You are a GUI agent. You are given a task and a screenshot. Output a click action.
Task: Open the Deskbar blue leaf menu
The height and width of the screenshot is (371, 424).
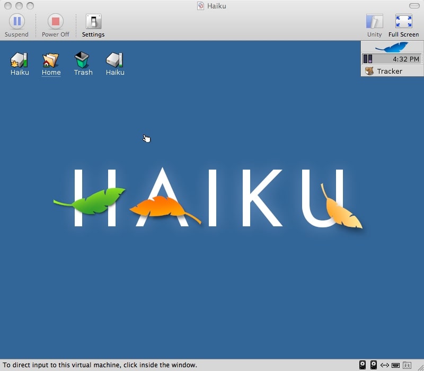click(392, 47)
